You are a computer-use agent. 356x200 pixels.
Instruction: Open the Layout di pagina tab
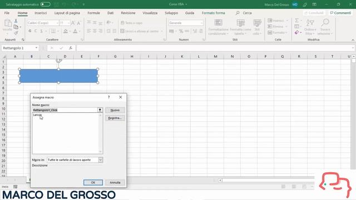(67, 13)
